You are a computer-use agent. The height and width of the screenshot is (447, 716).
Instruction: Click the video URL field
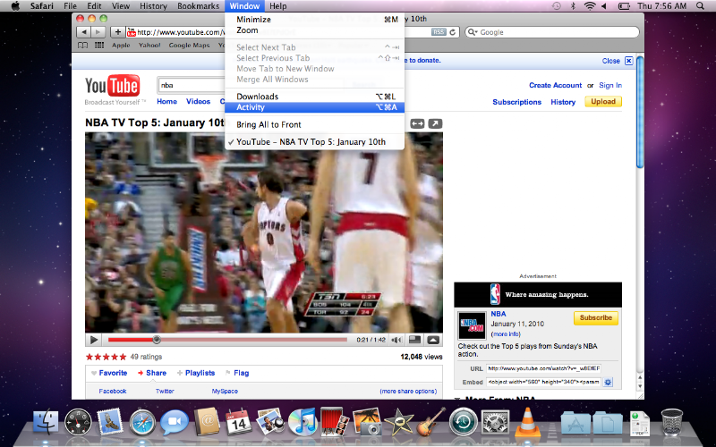point(543,368)
